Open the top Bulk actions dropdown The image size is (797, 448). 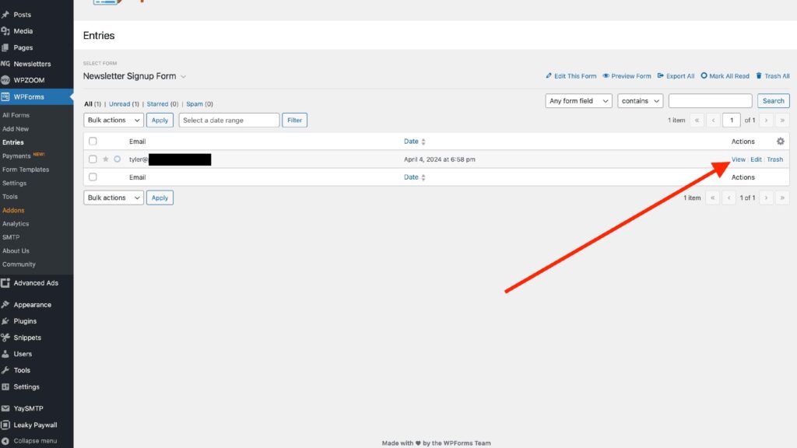114,121
